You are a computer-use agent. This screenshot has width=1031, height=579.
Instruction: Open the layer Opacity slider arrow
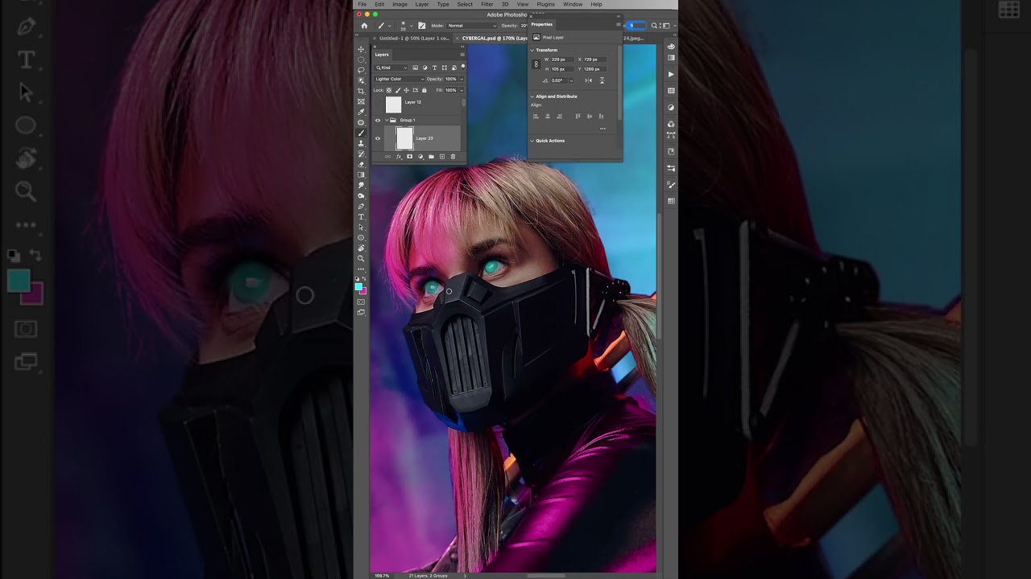coord(461,79)
